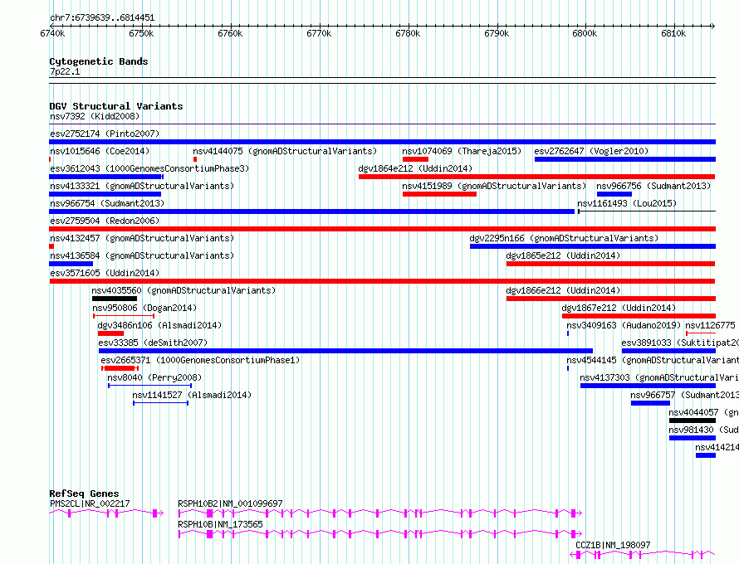Click the 6800k ruler tick label
Viewport: 739px width, 564px height.
[585, 33]
